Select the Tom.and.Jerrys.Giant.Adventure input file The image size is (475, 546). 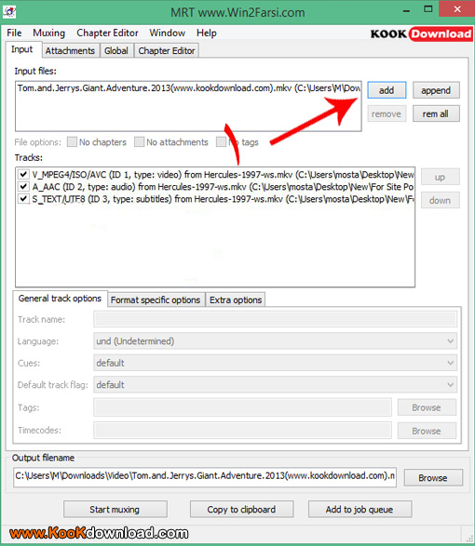click(188, 88)
